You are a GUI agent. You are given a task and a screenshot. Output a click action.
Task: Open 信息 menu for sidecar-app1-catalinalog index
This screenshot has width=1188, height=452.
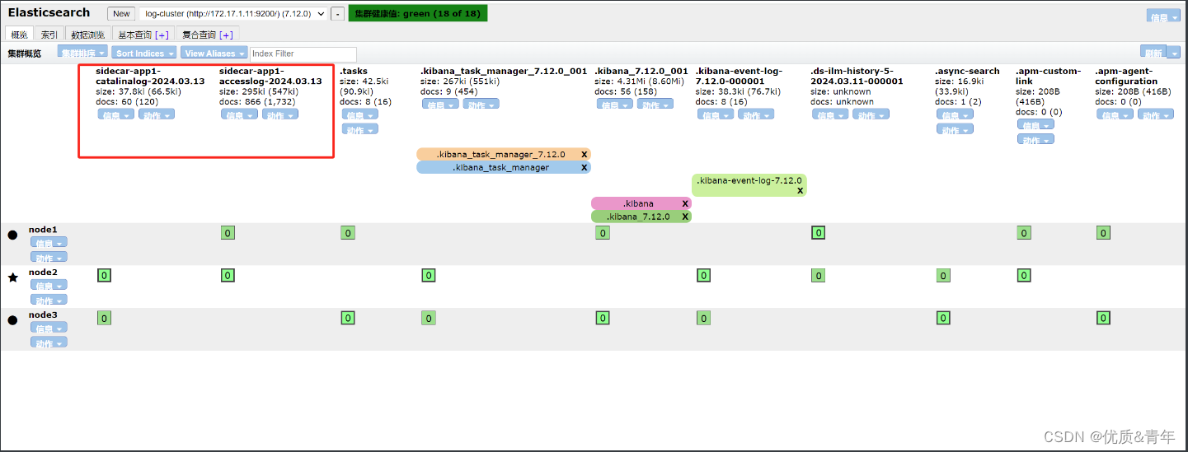[115, 114]
